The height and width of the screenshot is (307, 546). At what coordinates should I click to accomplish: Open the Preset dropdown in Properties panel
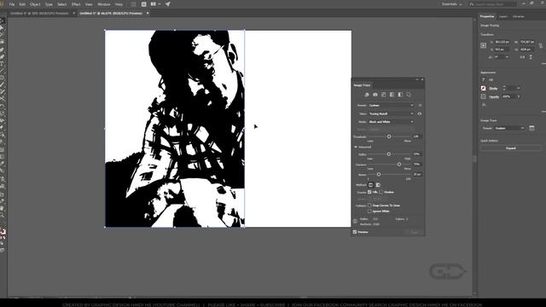pos(509,128)
